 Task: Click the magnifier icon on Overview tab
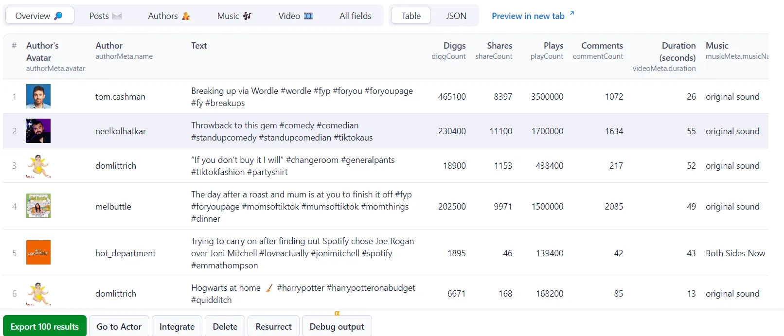click(58, 16)
